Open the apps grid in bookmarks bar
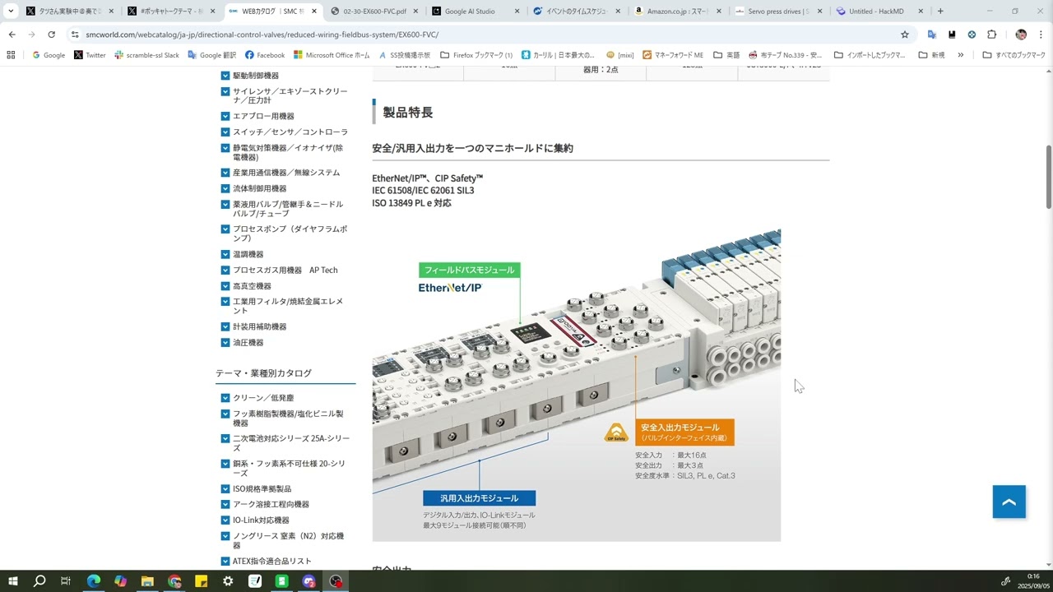Image resolution: width=1053 pixels, height=592 pixels. (x=11, y=55)
